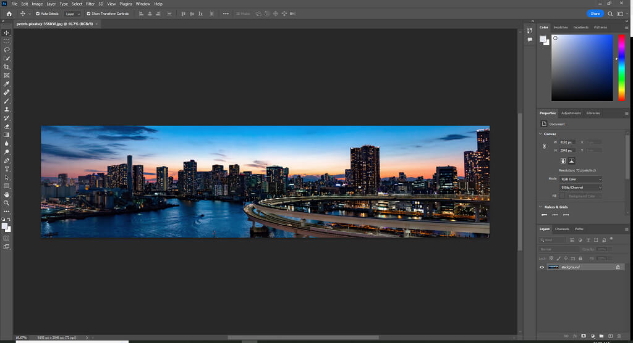The width and height of the screenshot is (633, 343).
Task: Open the 8 Bits/Channel dropdown
Action: tap(580, 187)
